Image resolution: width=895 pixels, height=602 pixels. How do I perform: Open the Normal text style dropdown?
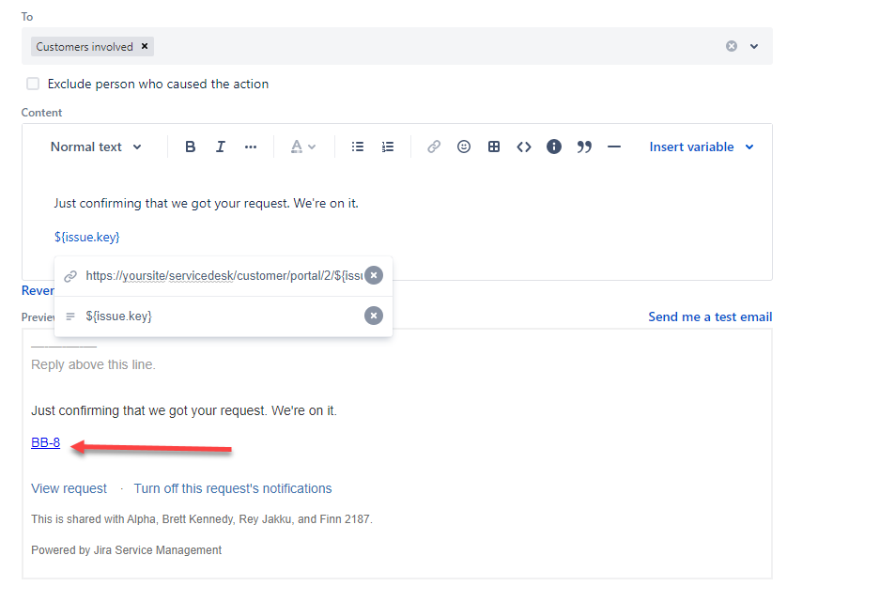pyautogui.click(x=96, y=147)
